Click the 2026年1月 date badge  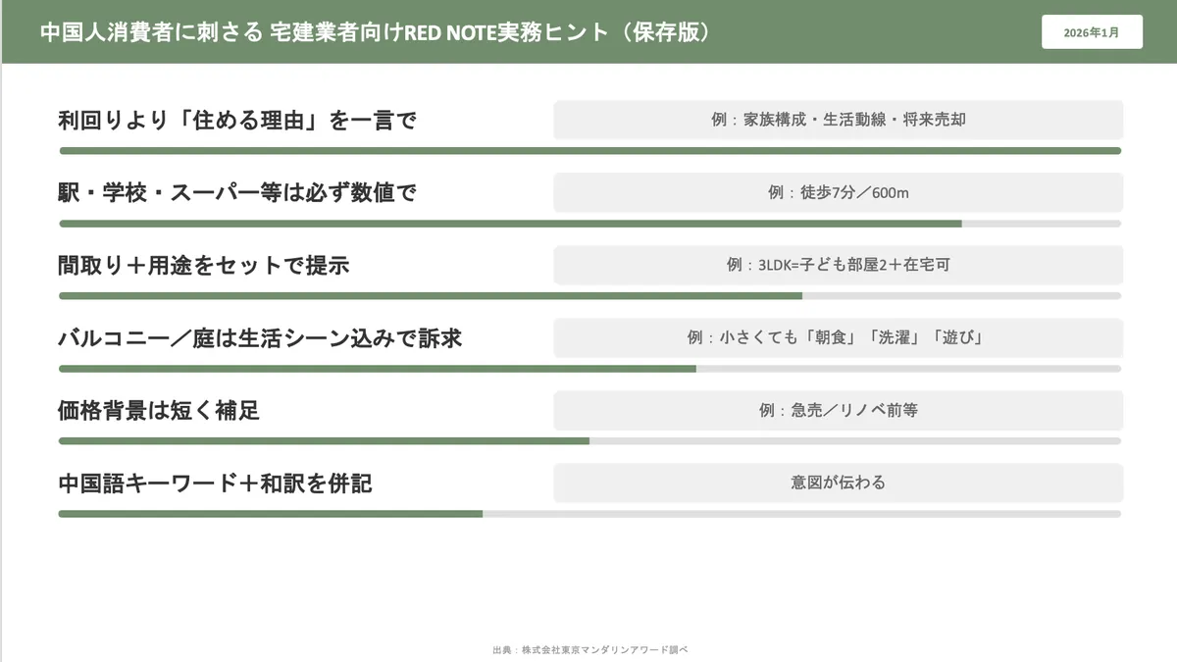(1091, 32)
